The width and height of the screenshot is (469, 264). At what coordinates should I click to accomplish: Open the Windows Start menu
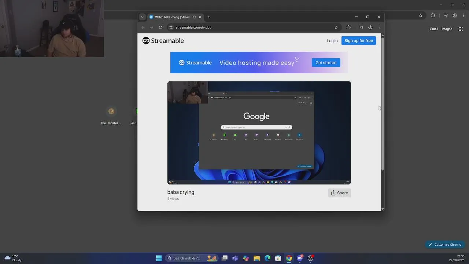tap(159, 258)
